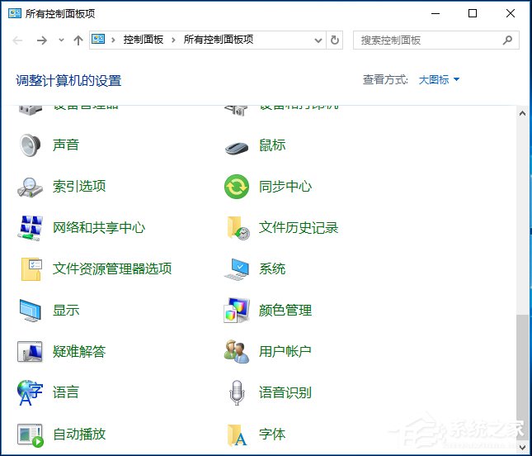Open the 网络和共享中心 icon
532x456 pixels.
[x=31, y=228]
